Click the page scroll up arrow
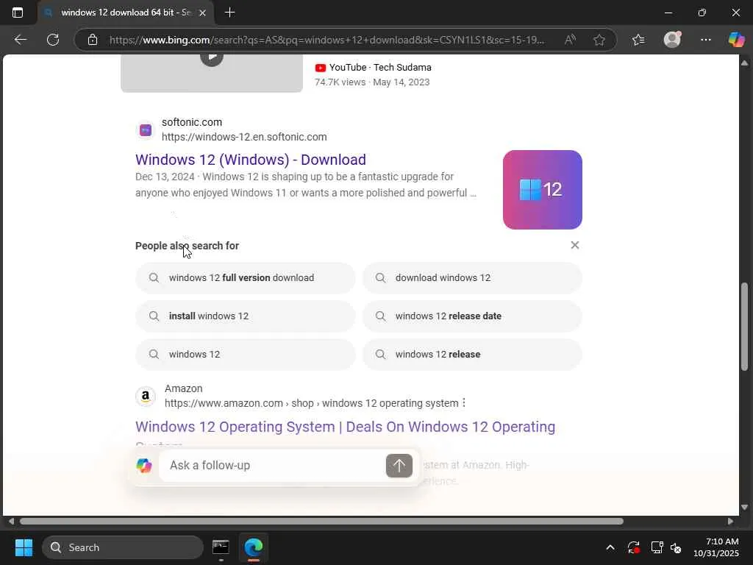 pyautogui.click(x=744, y=63)
